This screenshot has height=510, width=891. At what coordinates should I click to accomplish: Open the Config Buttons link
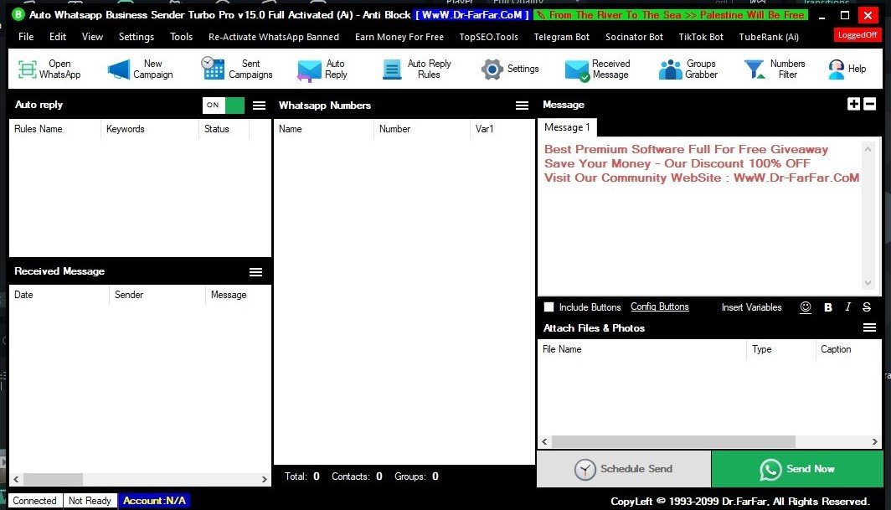(659, 307)
